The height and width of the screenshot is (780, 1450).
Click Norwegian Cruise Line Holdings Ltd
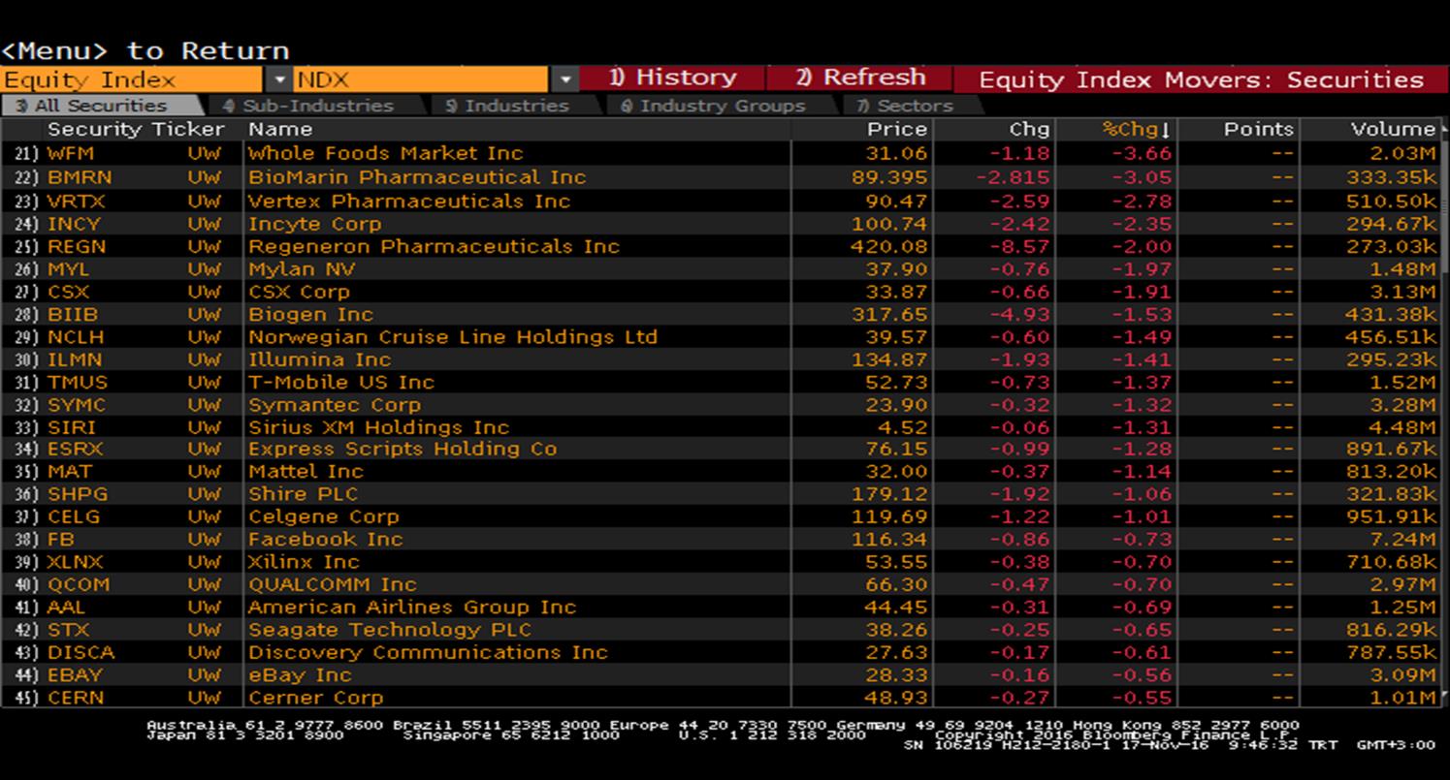(453, 337)
